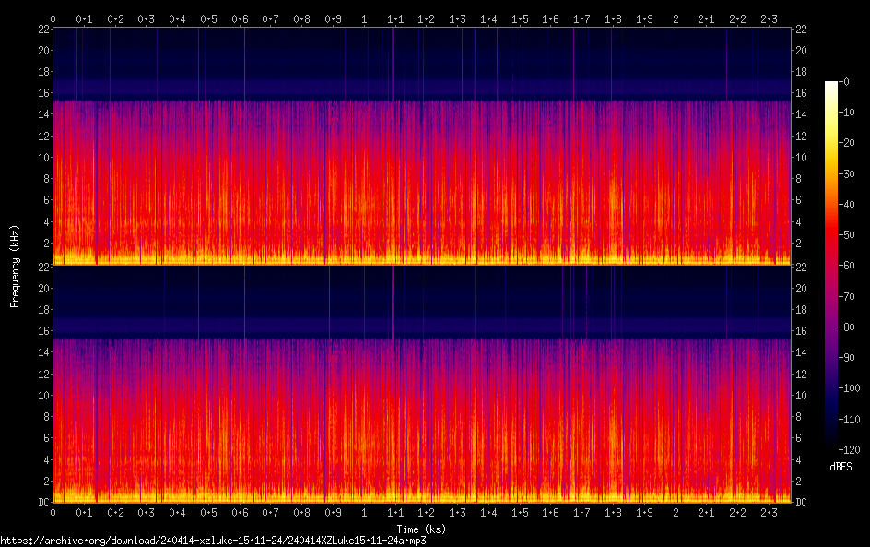Click the "-60" value on the dBFS scale

point(847,266)
